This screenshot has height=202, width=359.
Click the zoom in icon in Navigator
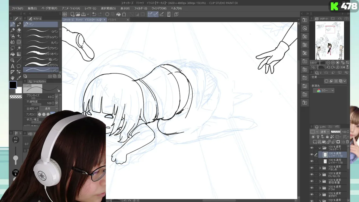click(333, 63)
